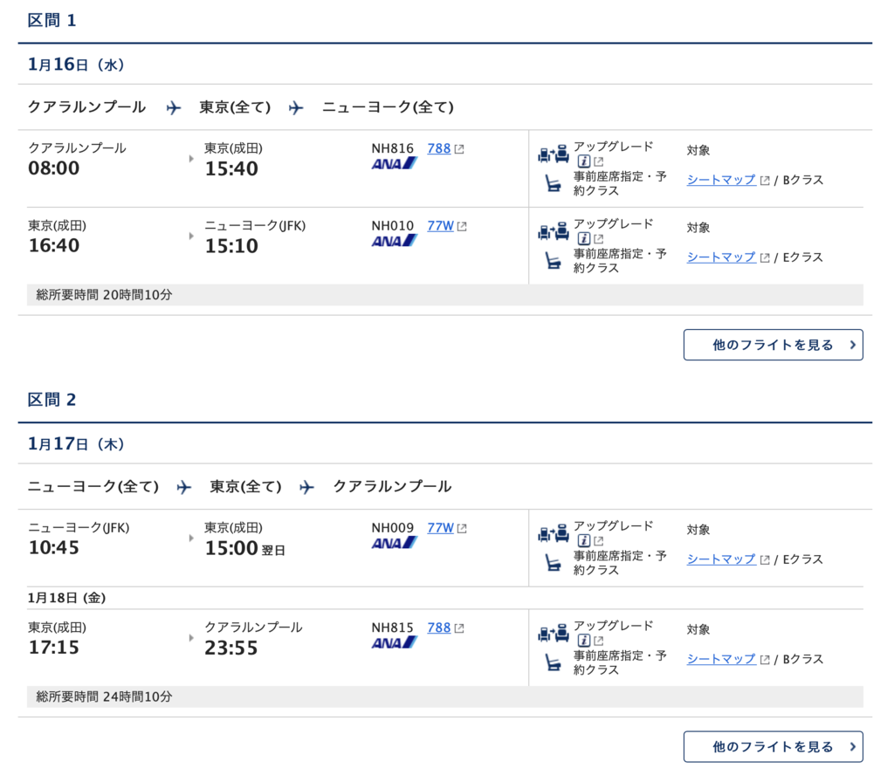Viewport: 894px width, 775px height.
Task: Click ANA logo under flight NH009
Action: 394,543
